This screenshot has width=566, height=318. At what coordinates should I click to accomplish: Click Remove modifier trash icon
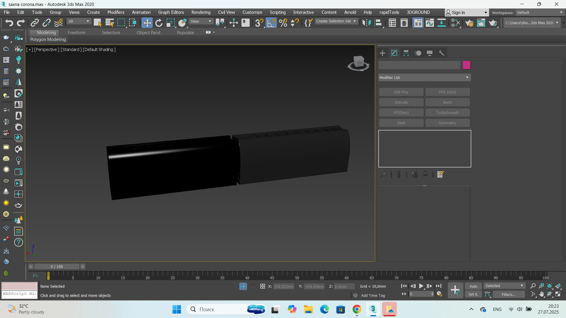coord(425,175)
